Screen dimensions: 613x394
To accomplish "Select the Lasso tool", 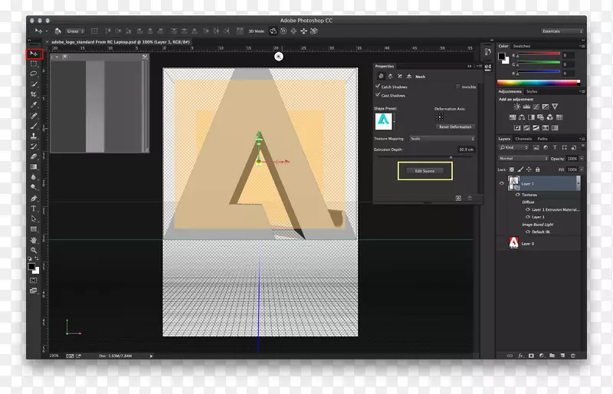I will coord(34,74).
